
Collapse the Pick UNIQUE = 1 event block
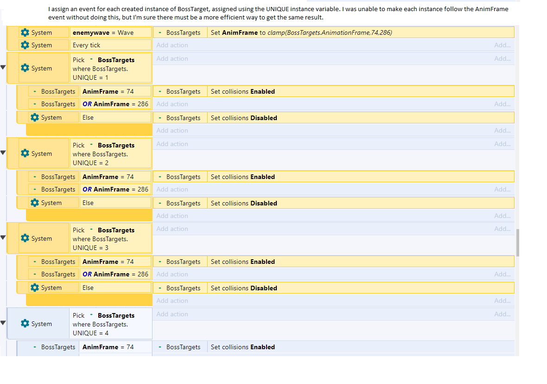tap(3, 67)
